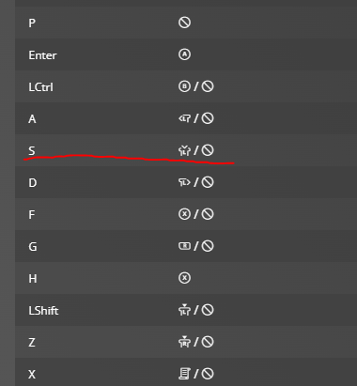The image size is (357, 386).
Task: Select the left stick left icon for A
Action: point(184,118)
